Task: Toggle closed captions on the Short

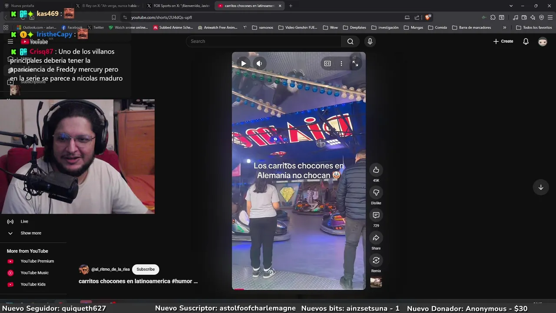Action: (x=328, y=63)
